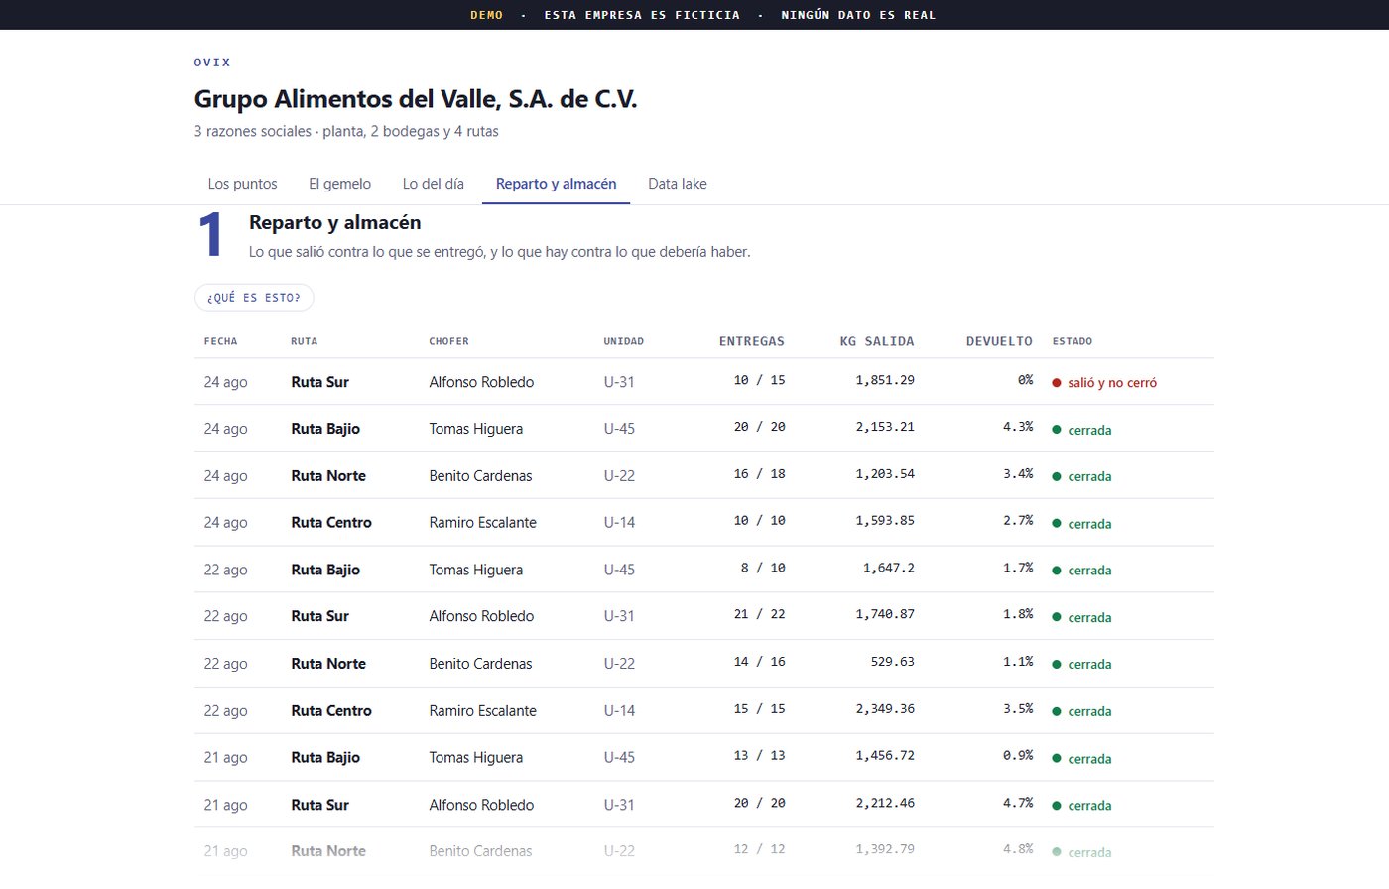Click the red status dot beside salió y no cerró

[x=1057, y=383]
